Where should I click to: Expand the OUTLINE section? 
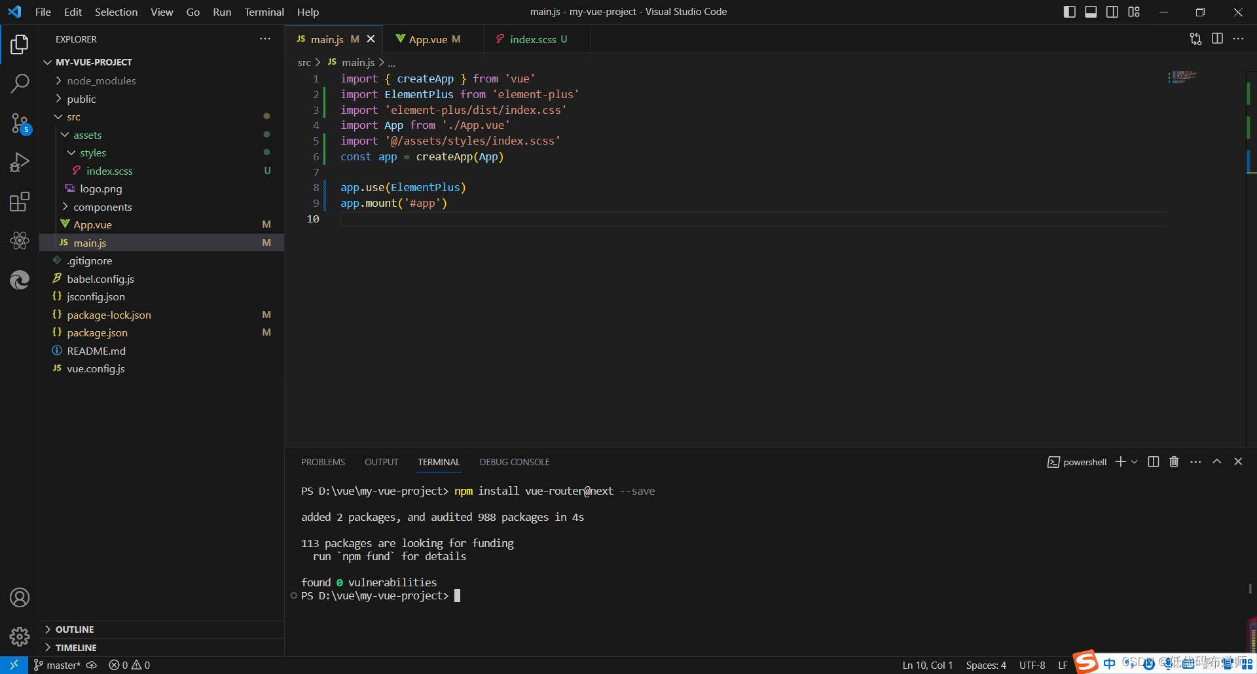162,630
